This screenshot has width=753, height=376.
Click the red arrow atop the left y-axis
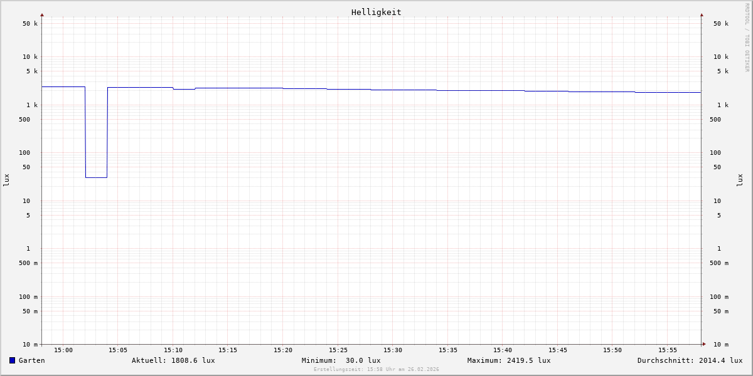[42, 15]
